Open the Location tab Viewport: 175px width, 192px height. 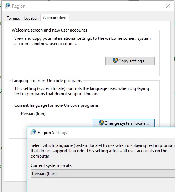click(31, 18)
